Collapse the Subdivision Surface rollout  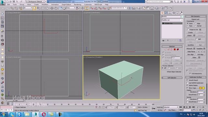tap(196, 77)
